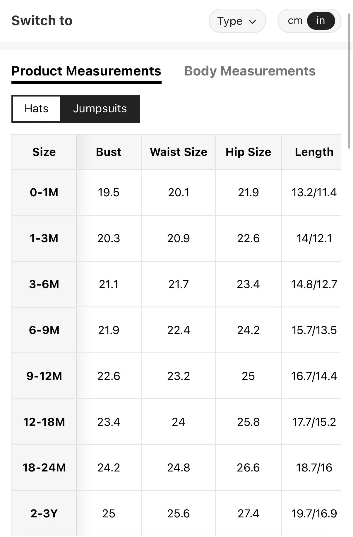353x537 pixels.
Task: Select the 12-18M size row label
Action: point(44,422)
